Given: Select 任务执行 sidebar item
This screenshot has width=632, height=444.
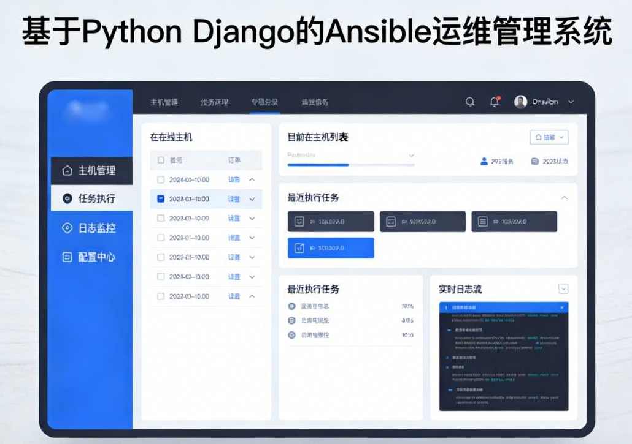Looking at the screenshot, I should tap(92, 199).
